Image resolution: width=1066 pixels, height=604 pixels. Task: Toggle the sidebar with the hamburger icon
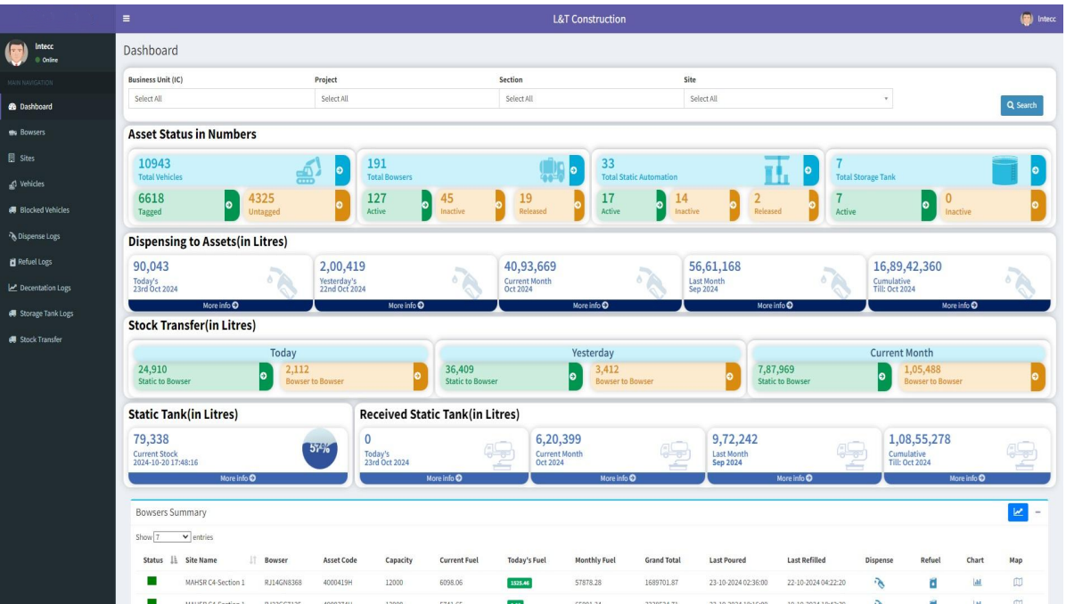pos(126,19)
